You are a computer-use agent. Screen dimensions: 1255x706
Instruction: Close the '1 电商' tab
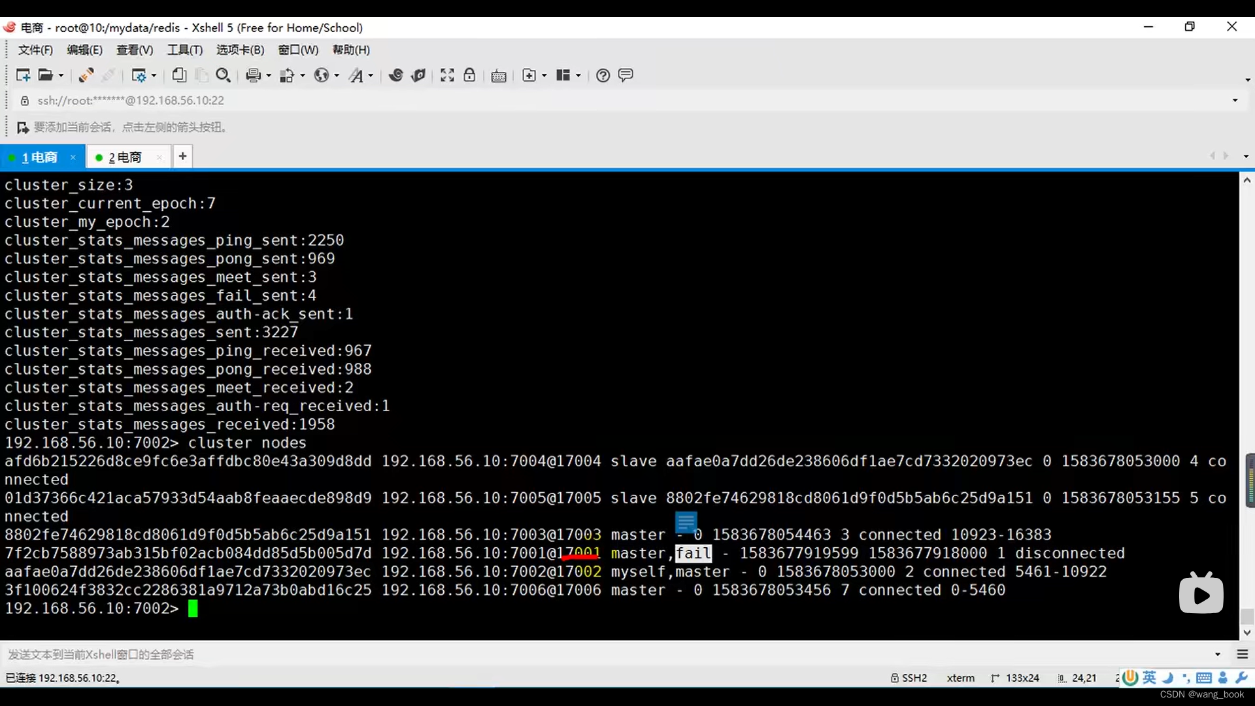(73, 157)
